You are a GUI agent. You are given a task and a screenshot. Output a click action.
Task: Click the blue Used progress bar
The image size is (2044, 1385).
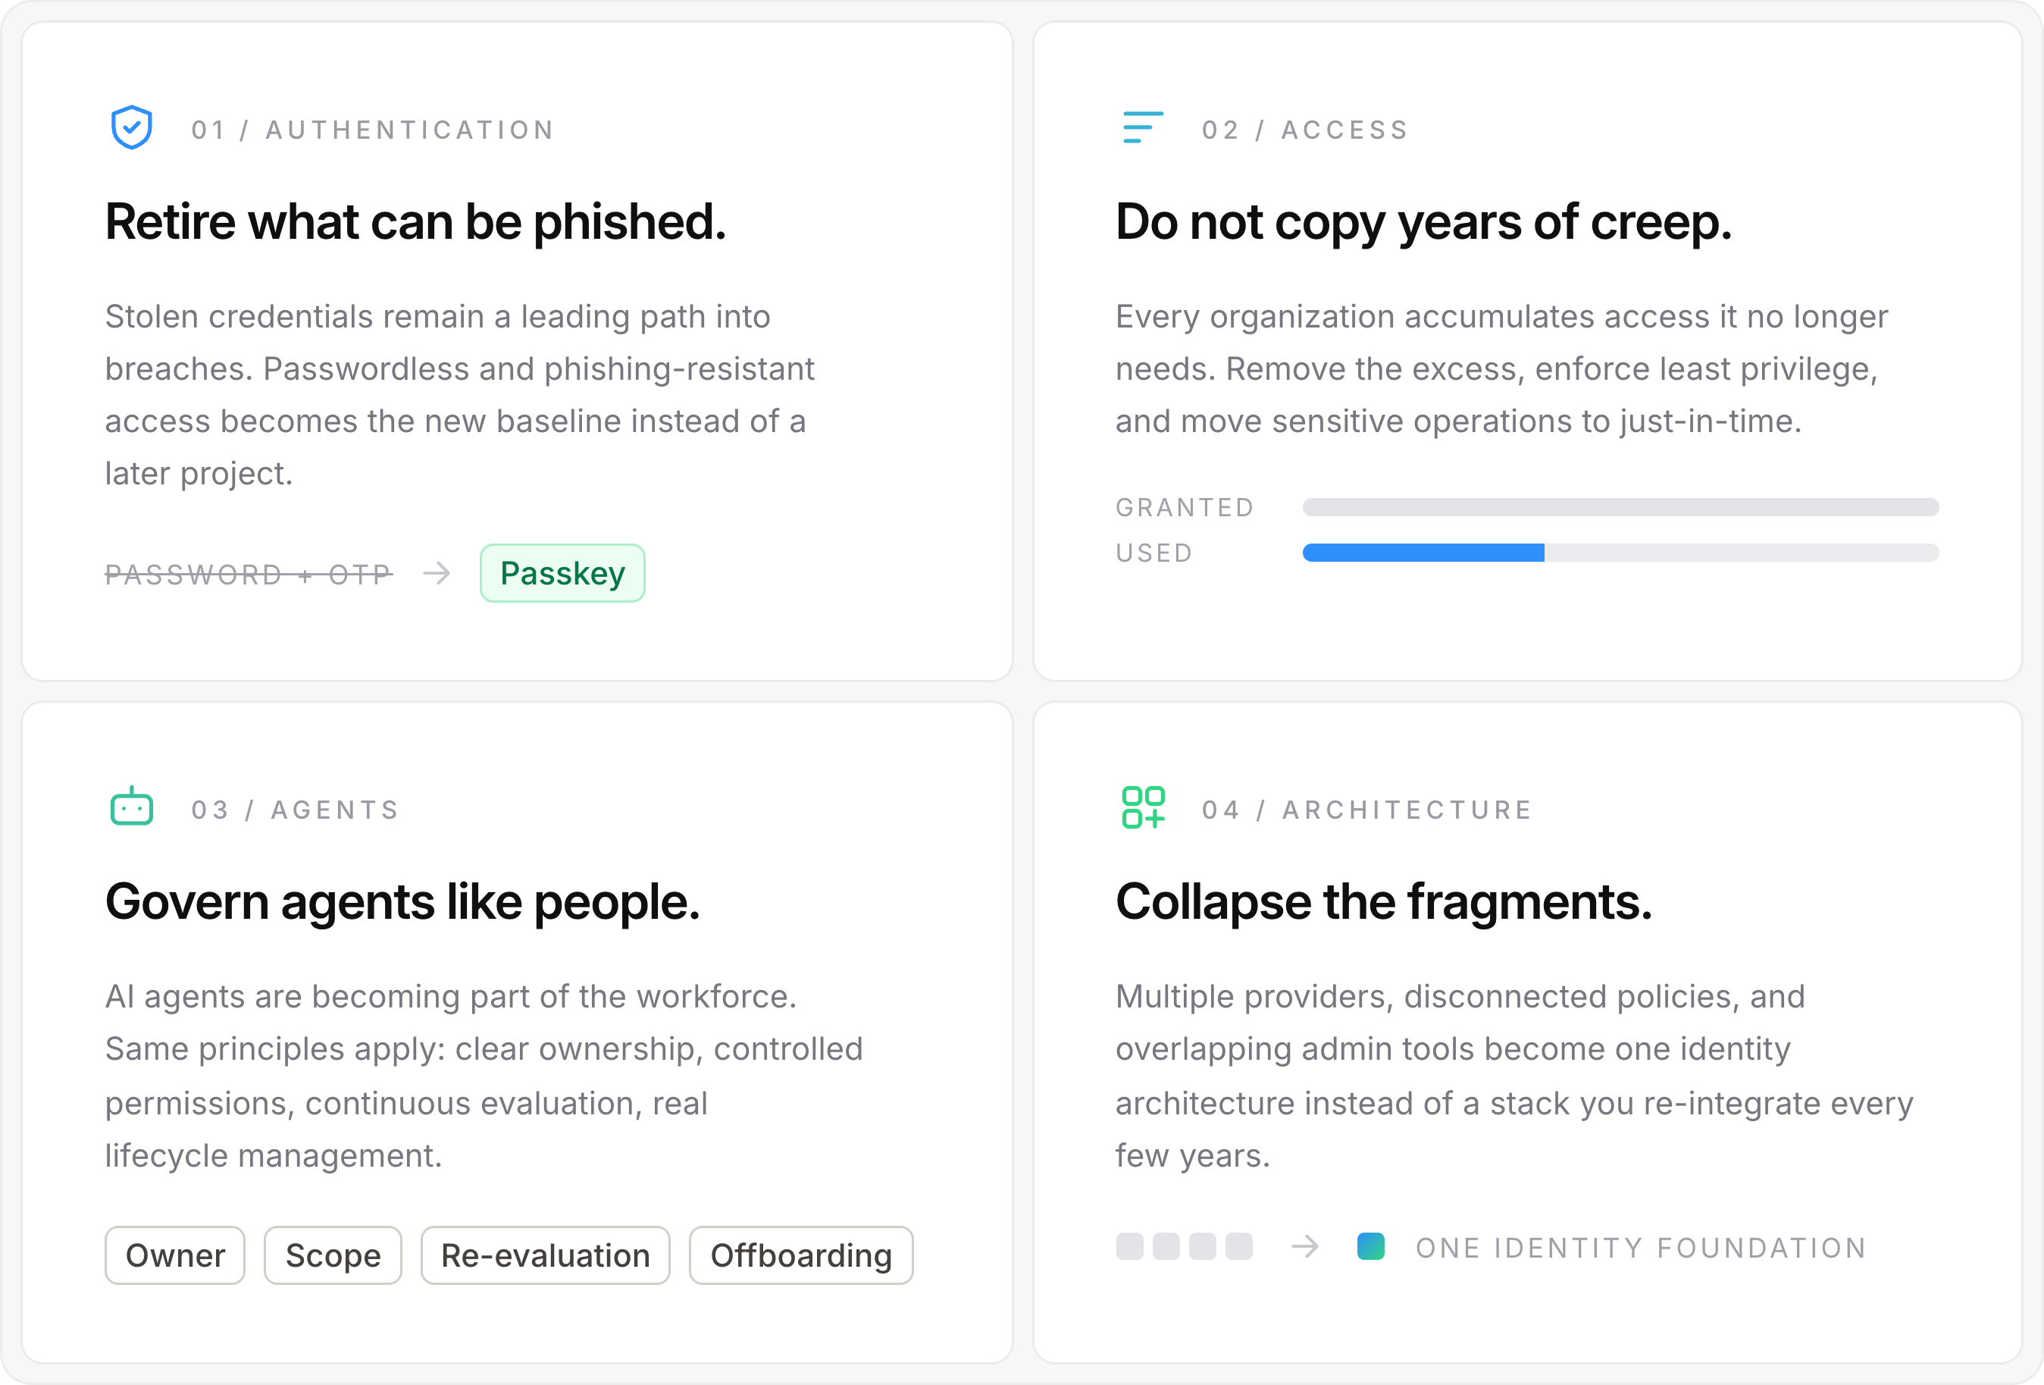tap(1423, 553)
